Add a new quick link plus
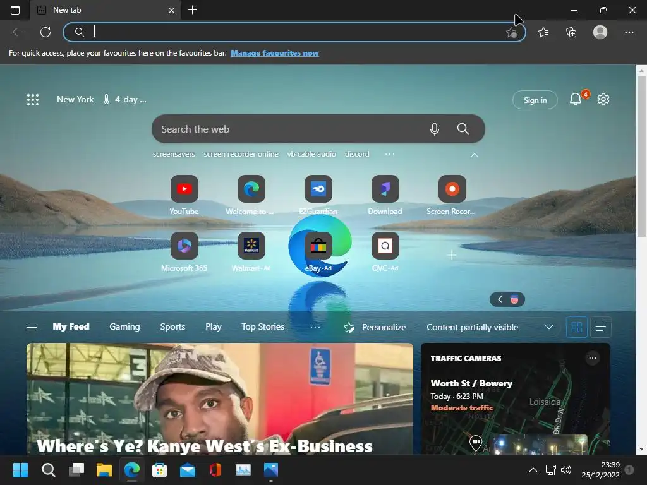This screenshot has height=485, width=647. [x=452, y=256]
